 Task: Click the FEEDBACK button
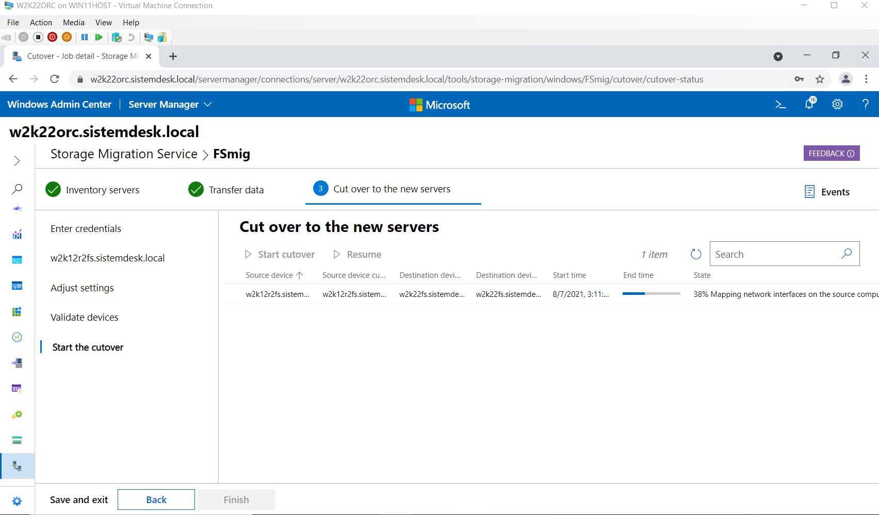point(832,153)
